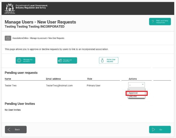Open Action User requests
Image resolution: width=176 pixels, height=138 pixels.
109,60
